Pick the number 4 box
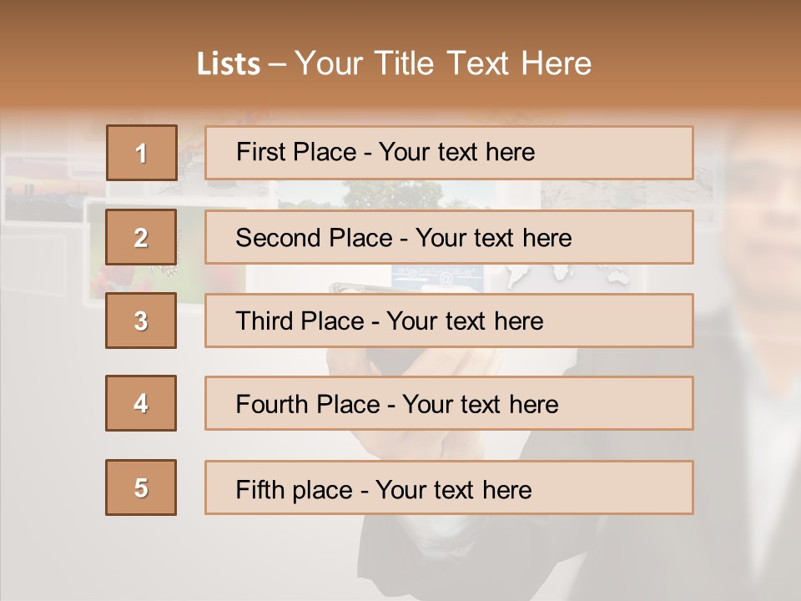The image size is (801, 601). pyautogui.click(x=141, y=403)
